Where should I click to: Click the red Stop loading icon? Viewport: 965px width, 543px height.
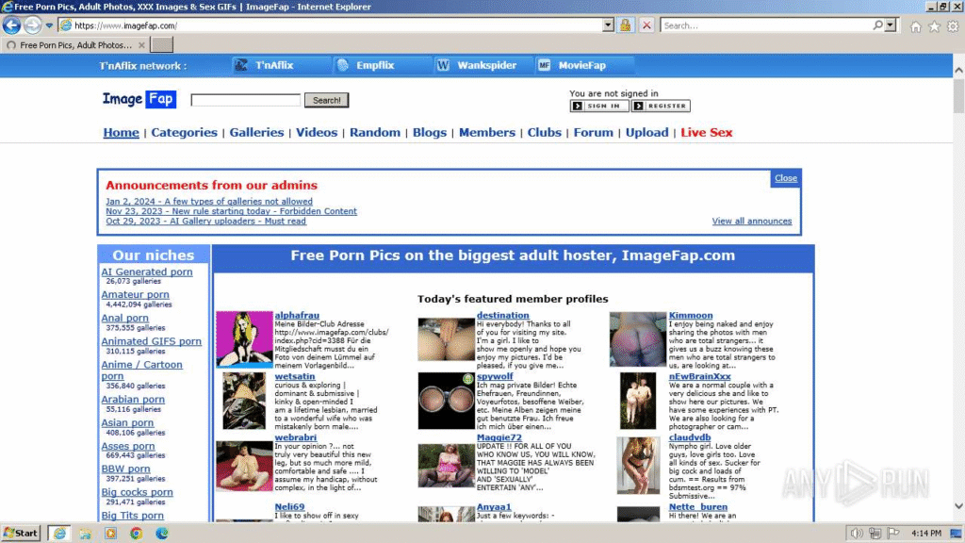point(646,25)
